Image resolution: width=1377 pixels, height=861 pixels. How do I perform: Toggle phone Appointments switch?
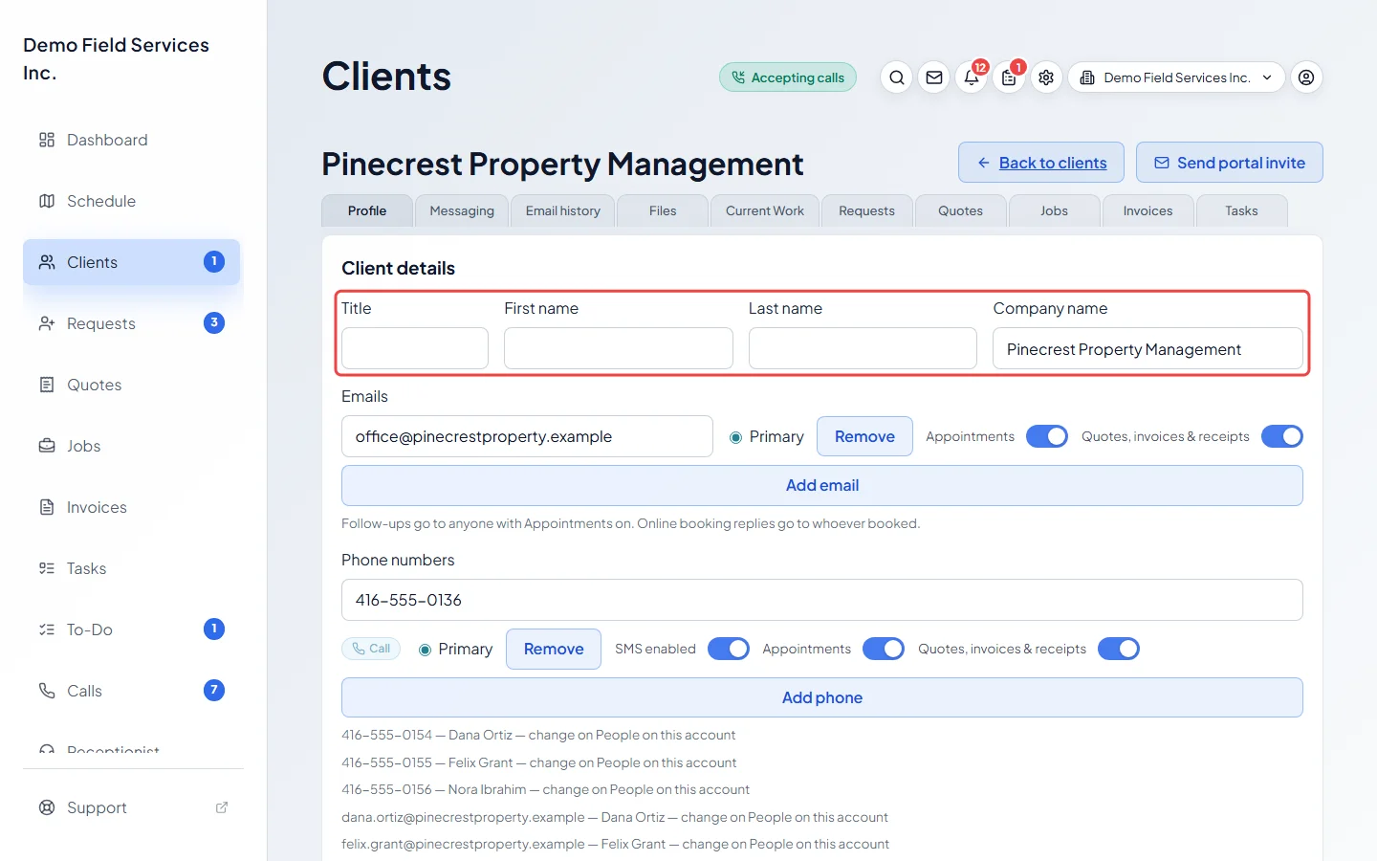[x=884, y=649]
